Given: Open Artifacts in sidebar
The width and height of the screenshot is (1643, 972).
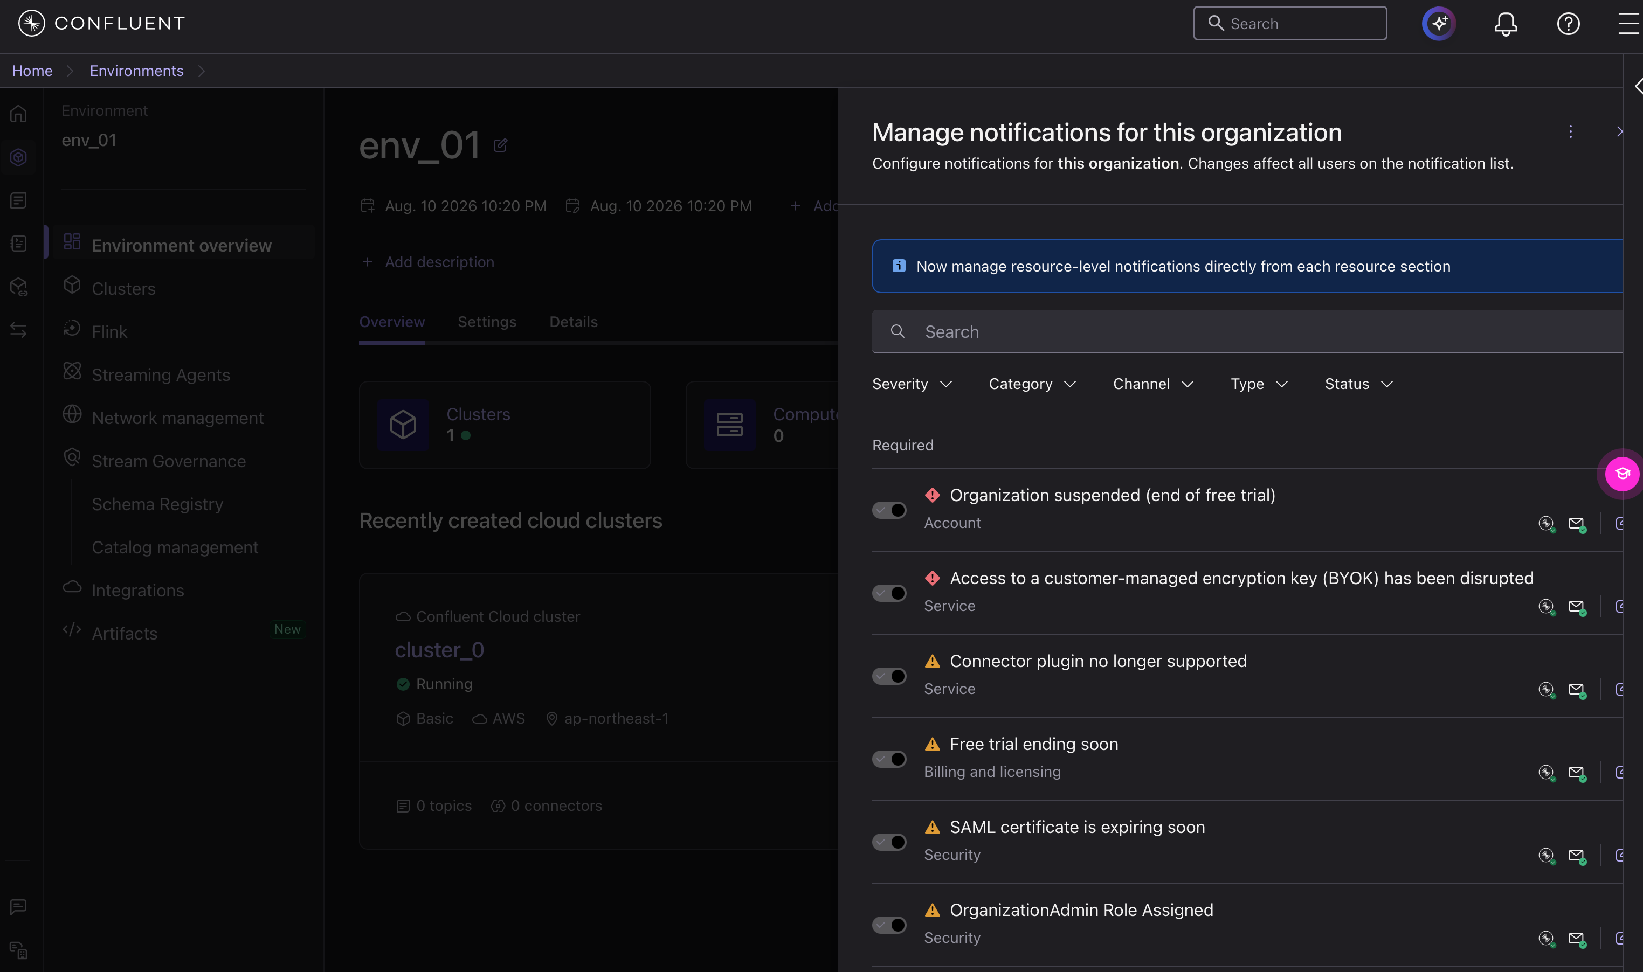Looking at the screenshot, I should 125,634.
